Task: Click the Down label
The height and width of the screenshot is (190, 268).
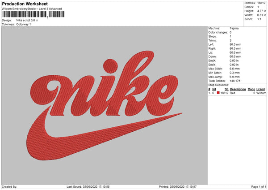Action: click(212, 56)
